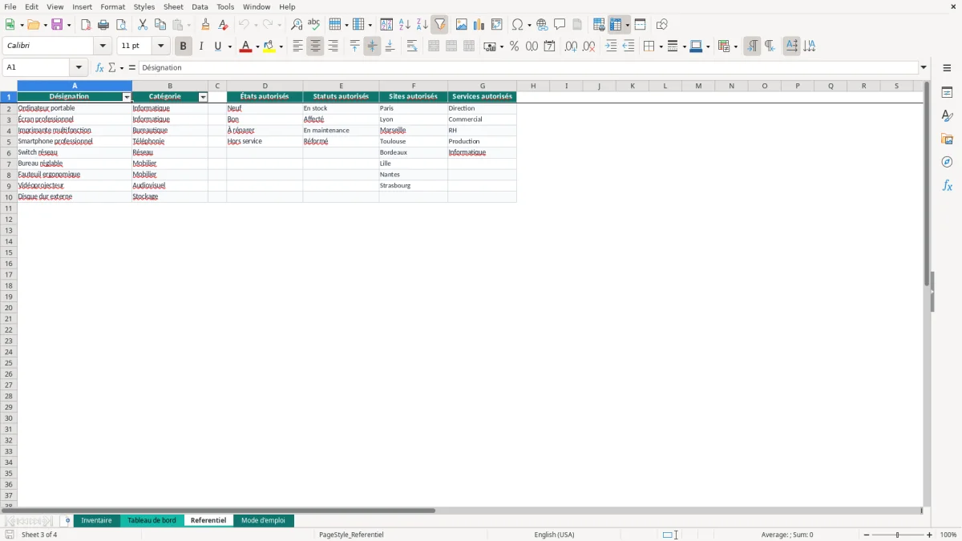Toggle Underline formatting
Image resolution: width=962 pixels, height=541 pixels.
pyautogui.click(x=217, y=46)
